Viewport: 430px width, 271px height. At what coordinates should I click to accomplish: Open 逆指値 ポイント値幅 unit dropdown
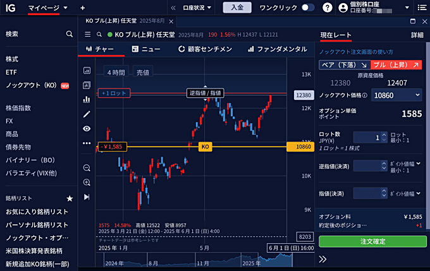point(405,164)
